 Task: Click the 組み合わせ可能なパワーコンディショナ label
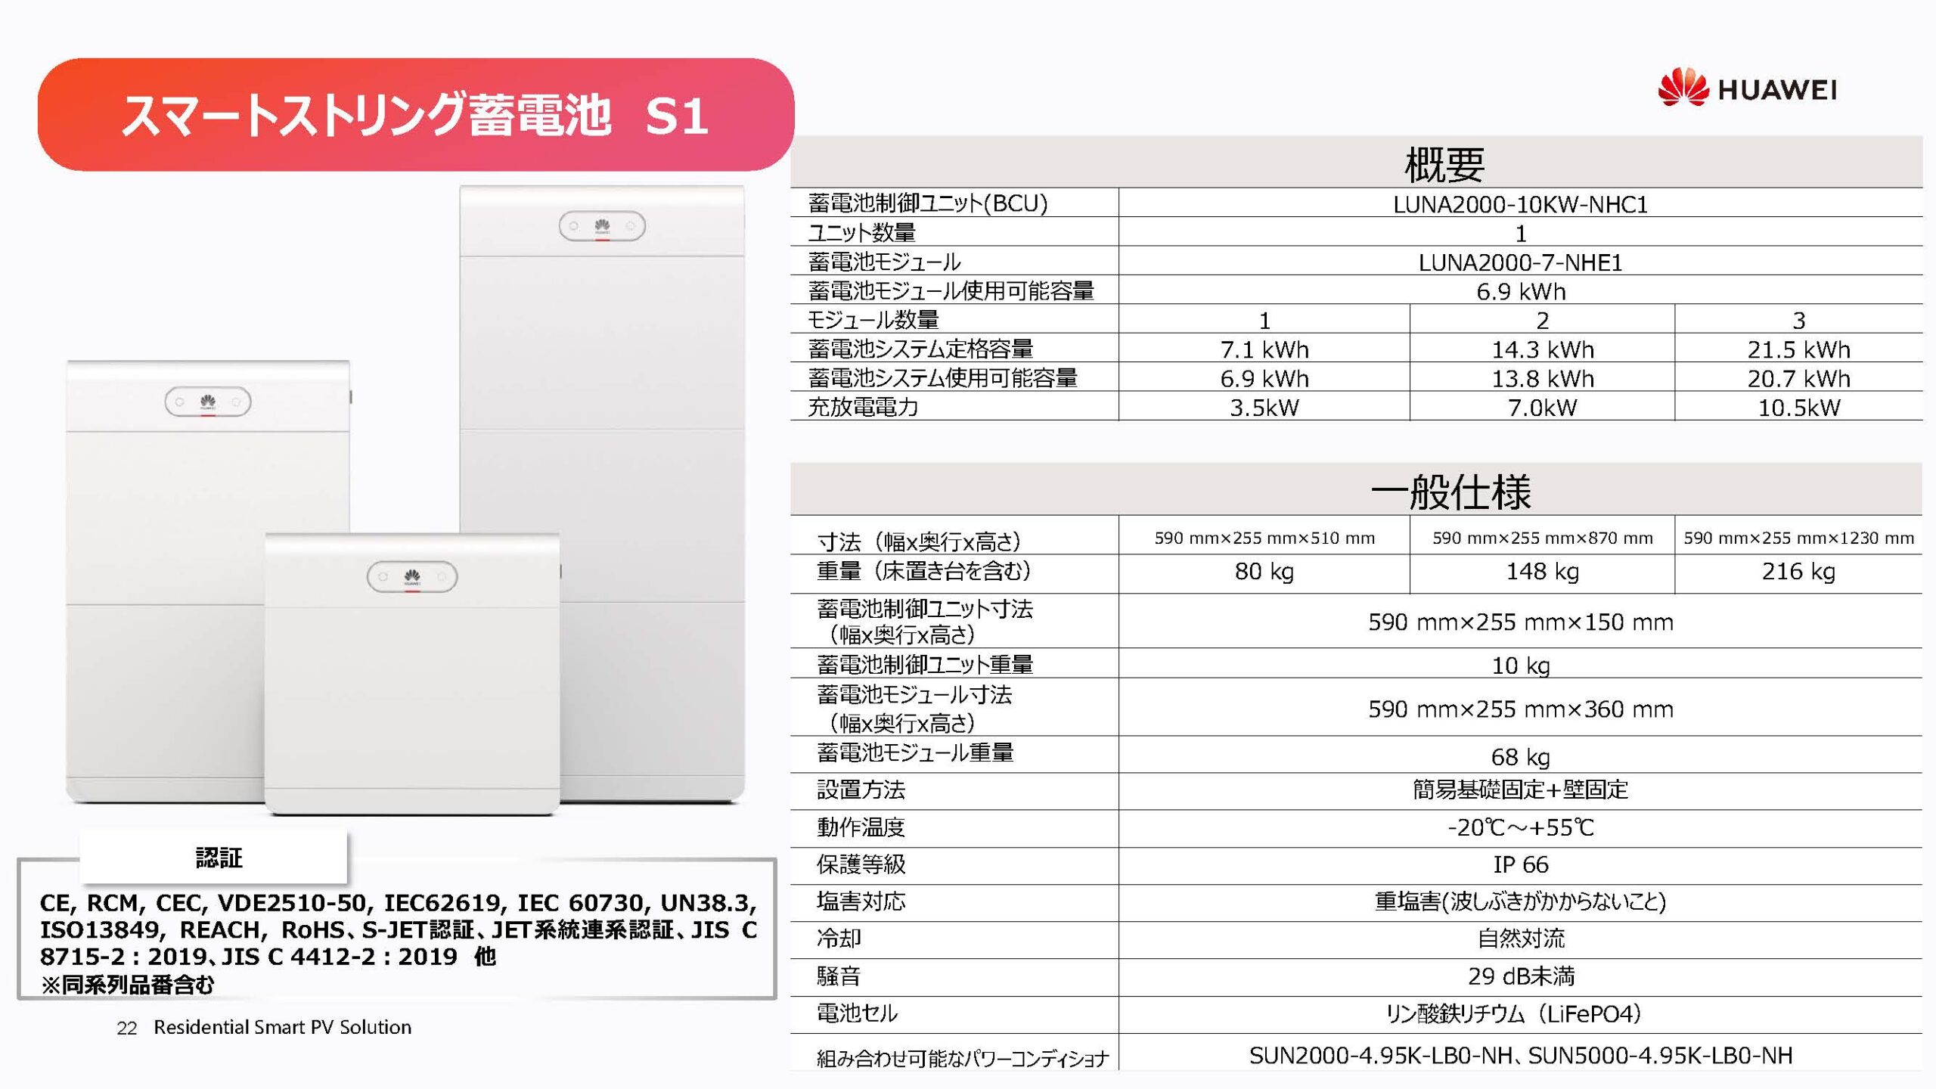tap(963, 1058)
